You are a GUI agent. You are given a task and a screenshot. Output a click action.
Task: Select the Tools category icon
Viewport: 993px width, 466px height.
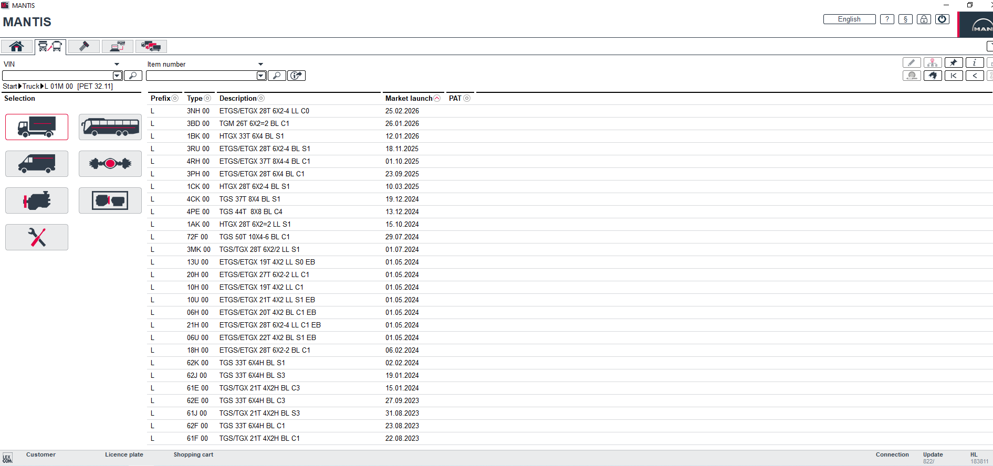37,237
